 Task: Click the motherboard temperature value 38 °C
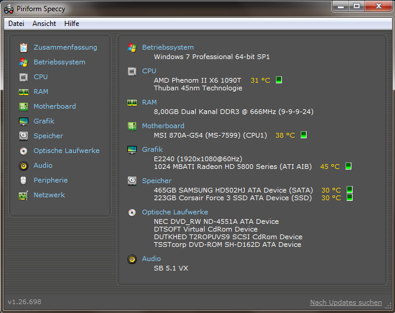point(285,135)
